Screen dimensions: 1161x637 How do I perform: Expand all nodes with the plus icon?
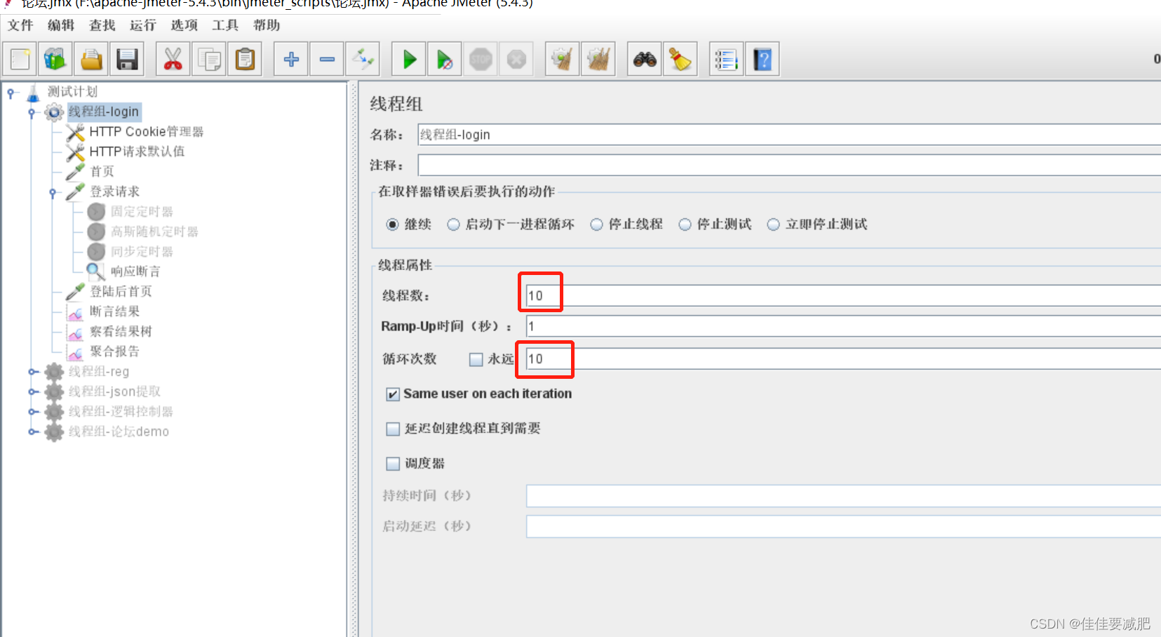[x=291, y=60]
